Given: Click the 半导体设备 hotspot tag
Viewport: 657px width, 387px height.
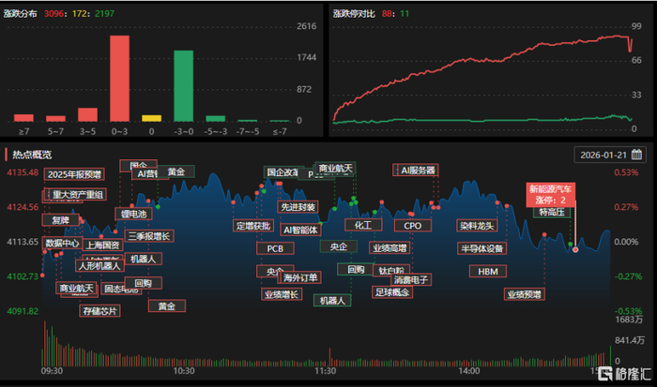Looking at the screenshot, I should point(481,248).
